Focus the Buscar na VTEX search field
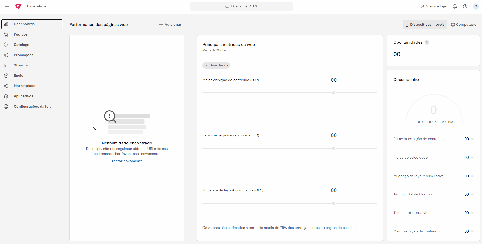This screenshot has height=244, width=482. [x=241, y=6]
